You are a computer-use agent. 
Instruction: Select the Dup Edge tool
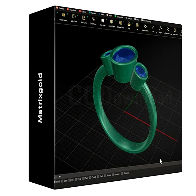point(103,22)
